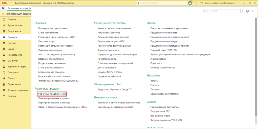Click the ОС и НМА truck icon
The image size is (258, 129).
click(4, 61)
